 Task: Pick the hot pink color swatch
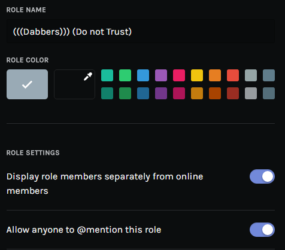pos(179,75)
